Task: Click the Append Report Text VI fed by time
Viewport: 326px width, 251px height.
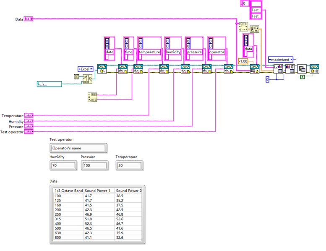Action: point(138,69)
